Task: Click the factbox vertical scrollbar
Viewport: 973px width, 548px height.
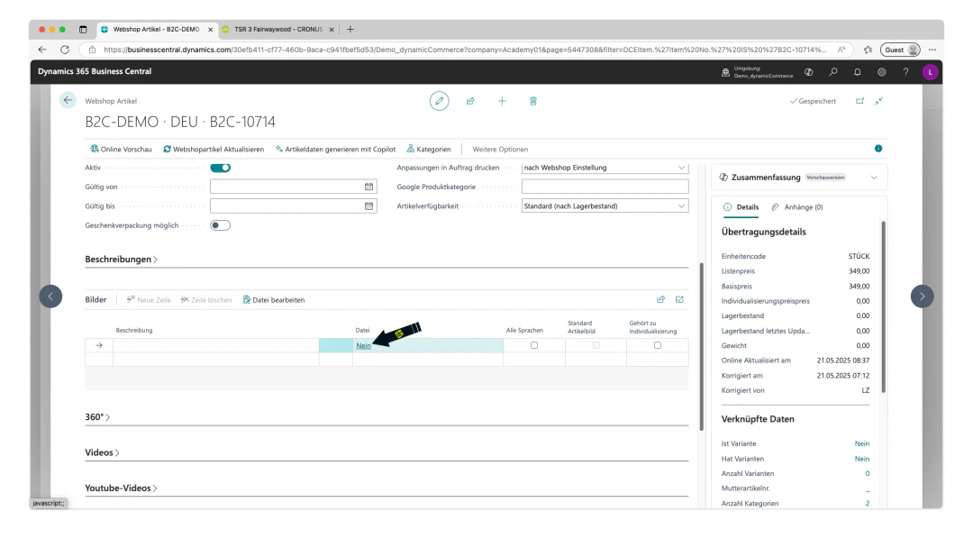Action: pos(883,307)
